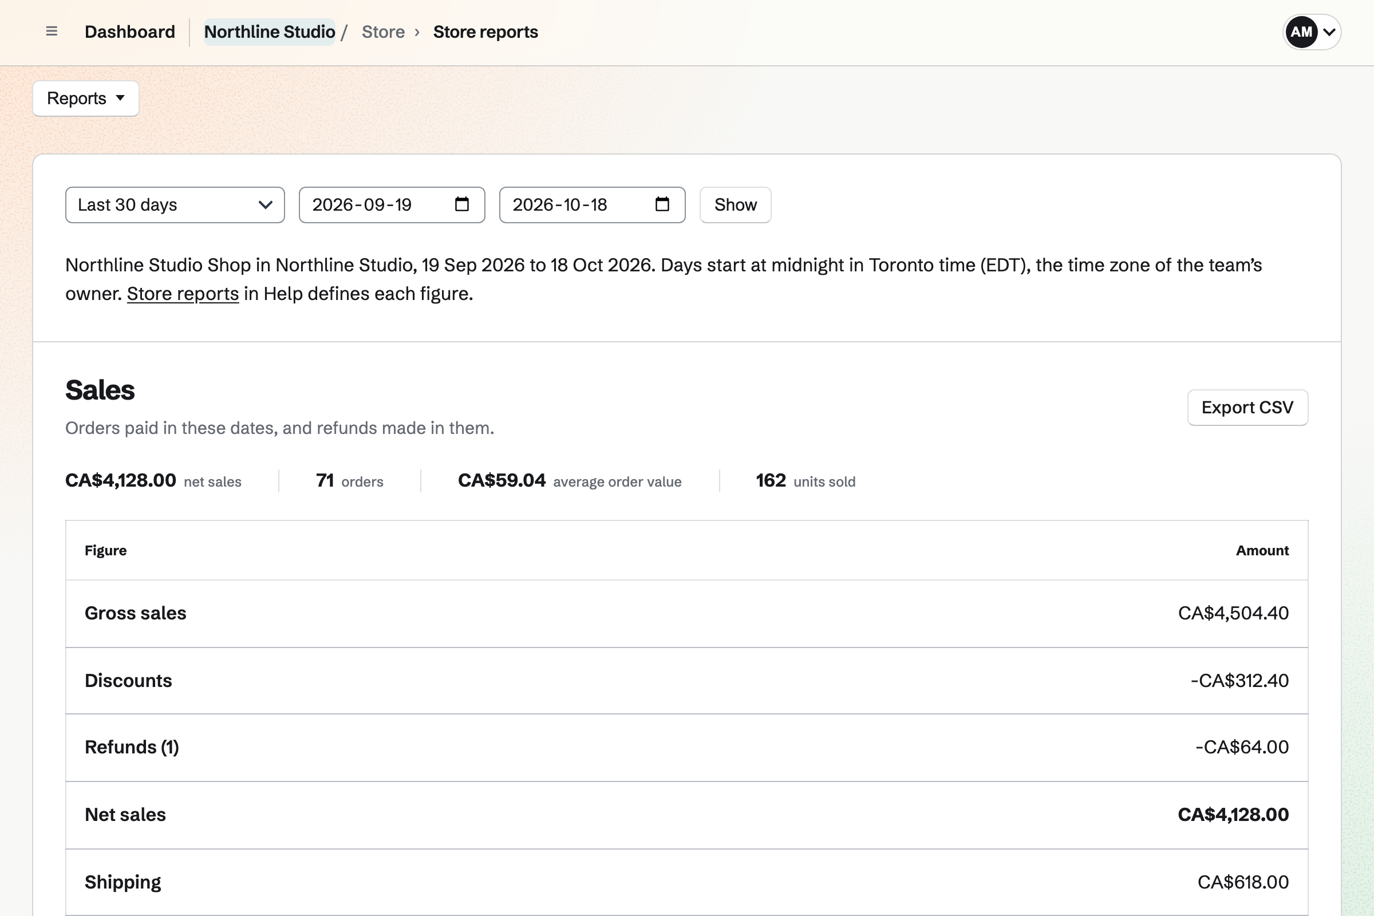Navigate to Store breadcrumb
The image size is (1374, 916).
tap(383, 31)
